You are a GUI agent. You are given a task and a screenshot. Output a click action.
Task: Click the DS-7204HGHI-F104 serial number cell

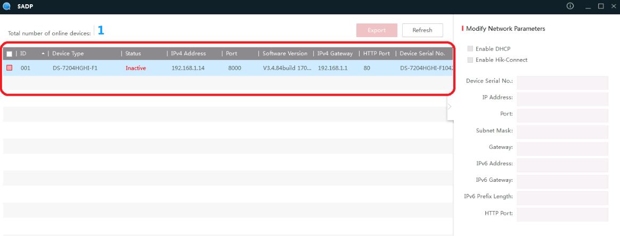[x=426, y=68]
